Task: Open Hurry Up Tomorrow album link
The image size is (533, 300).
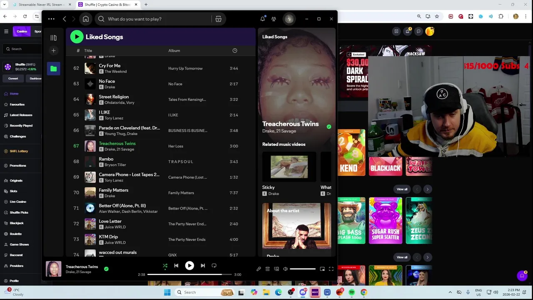Action: click(x=185, y=68)
